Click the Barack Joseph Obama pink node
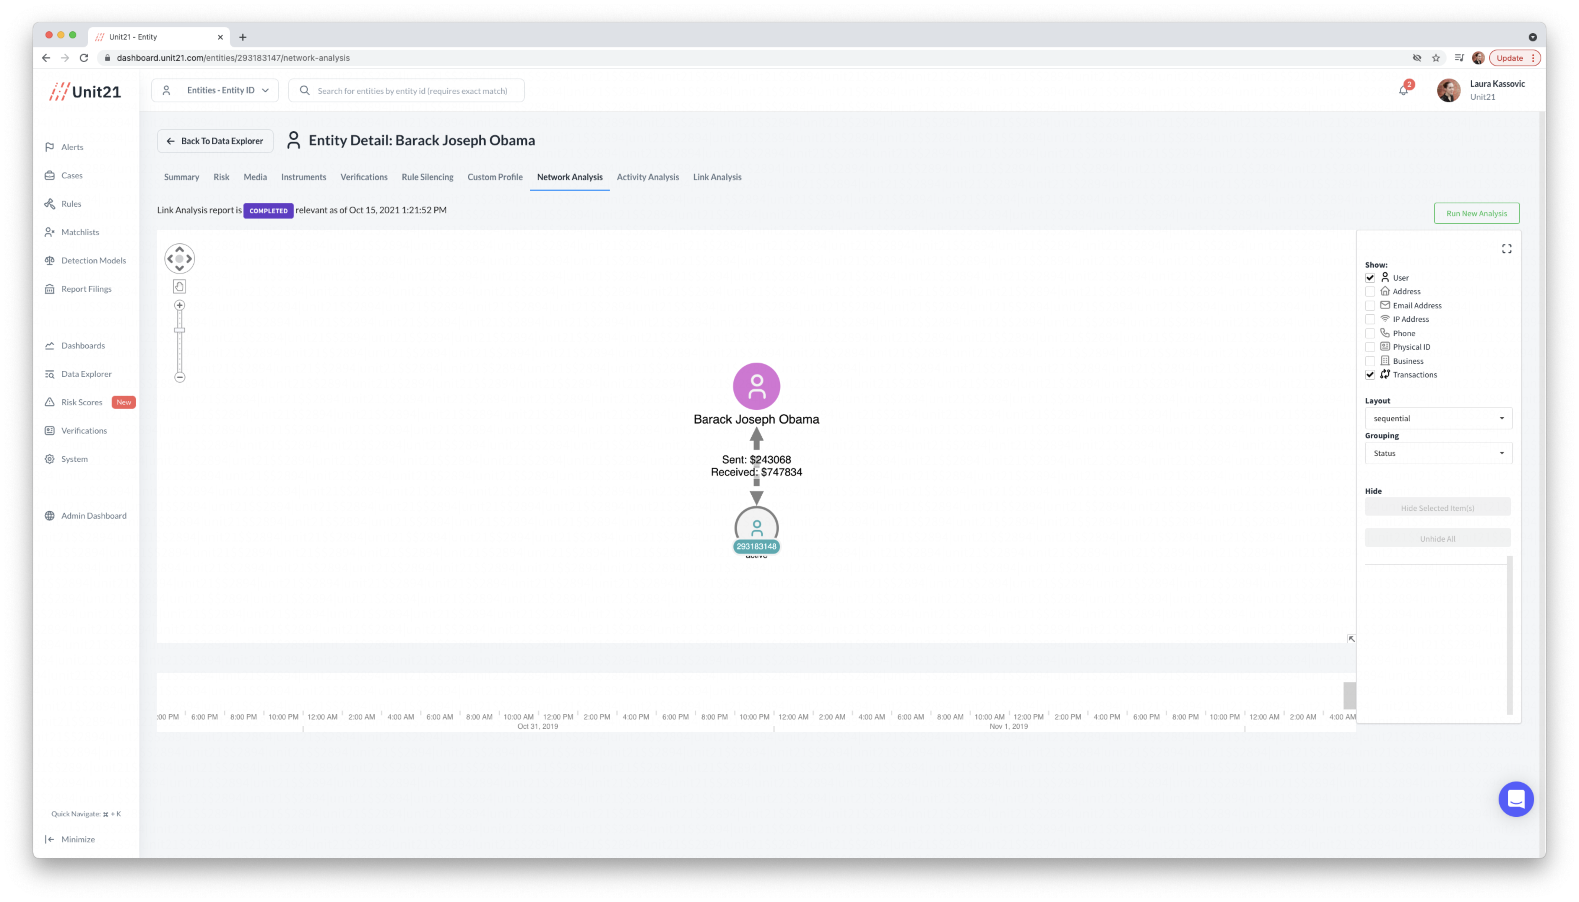The height and width of the screenshot is (902, 1579). click(x=756, y=386)
